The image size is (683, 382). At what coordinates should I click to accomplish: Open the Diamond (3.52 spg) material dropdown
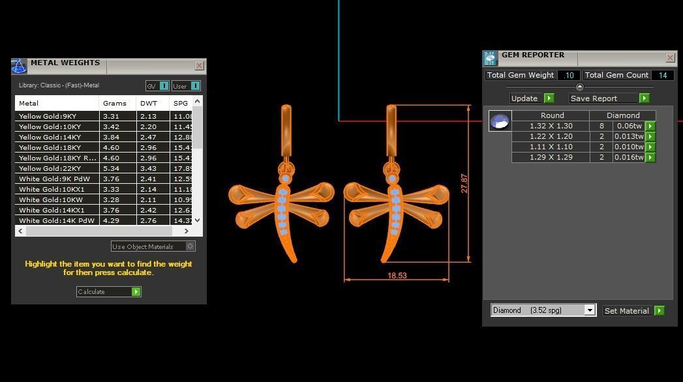(589, 310)
